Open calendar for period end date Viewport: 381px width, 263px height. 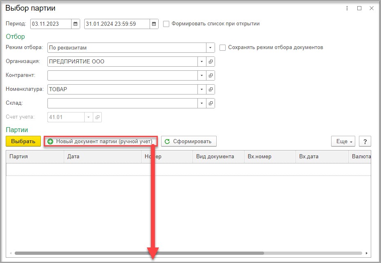tap(154, 24)
